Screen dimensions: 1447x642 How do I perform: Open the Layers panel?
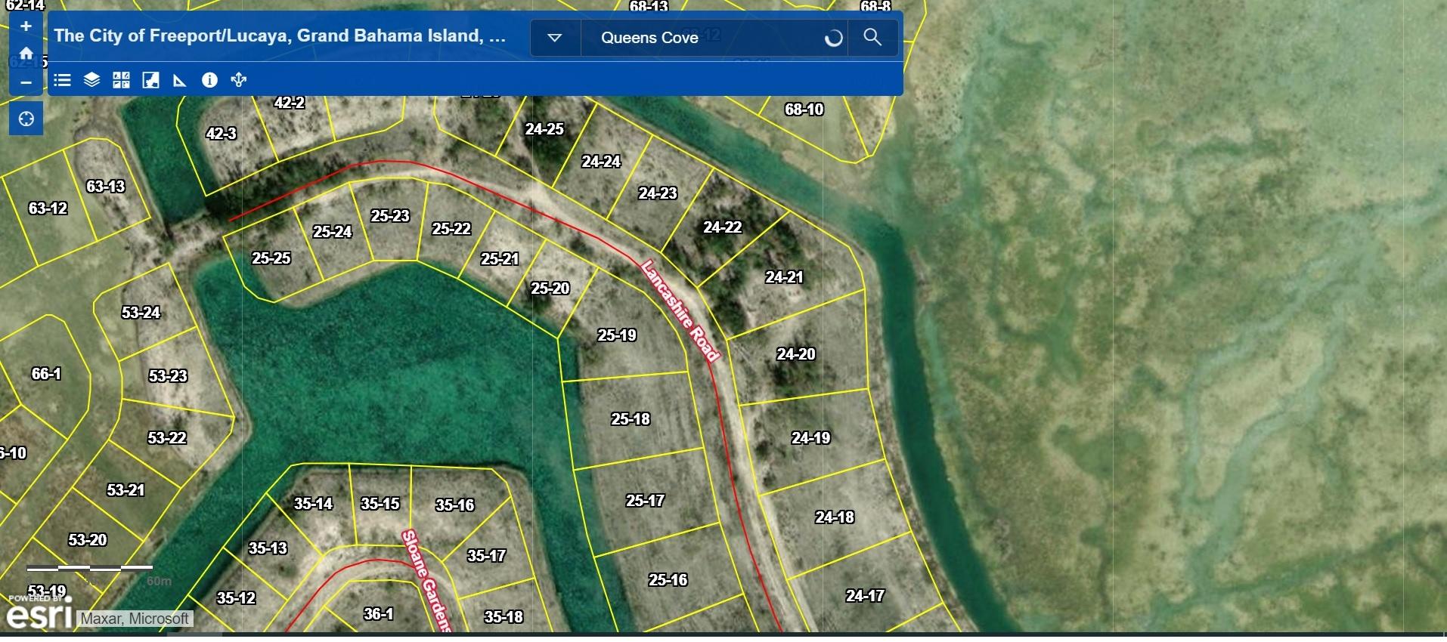coord(91,80)
